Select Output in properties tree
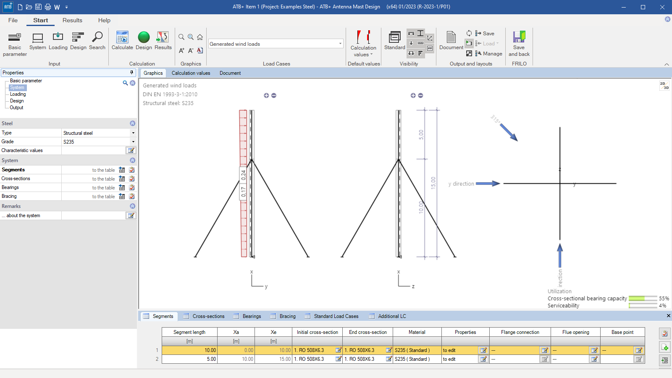Image resolution: width=672 pixels, height=378 pixels. tap(16, 108)
